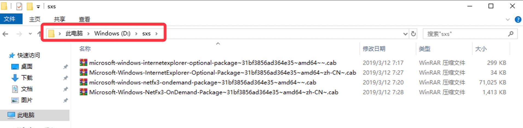Switch to the 查看 ribbon tab
Screen dimensions: 523x128
click(x=84, y=19)
